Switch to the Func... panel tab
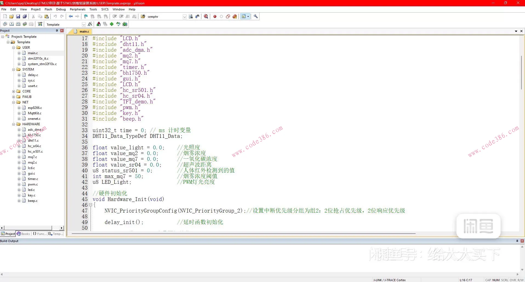Image resolution: width=525 pixels, height=282 pixels. tap(40, 234)
